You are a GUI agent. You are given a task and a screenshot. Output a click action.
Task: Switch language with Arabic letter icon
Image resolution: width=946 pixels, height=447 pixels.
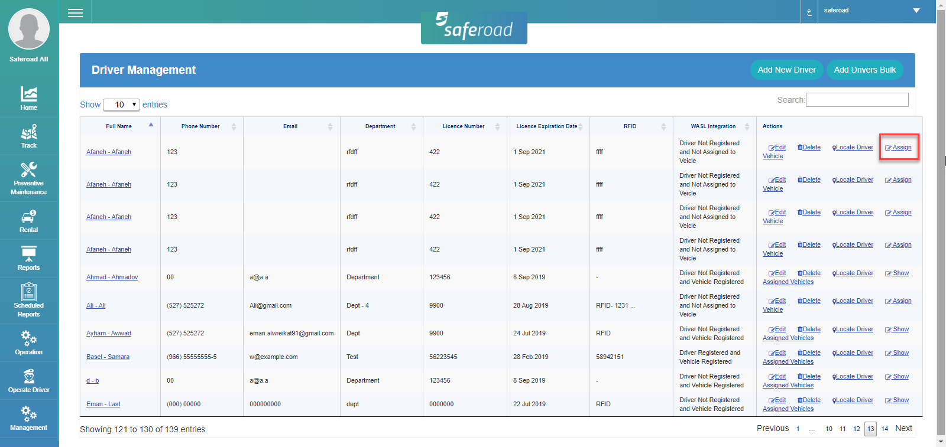click(x=809, y=11)
